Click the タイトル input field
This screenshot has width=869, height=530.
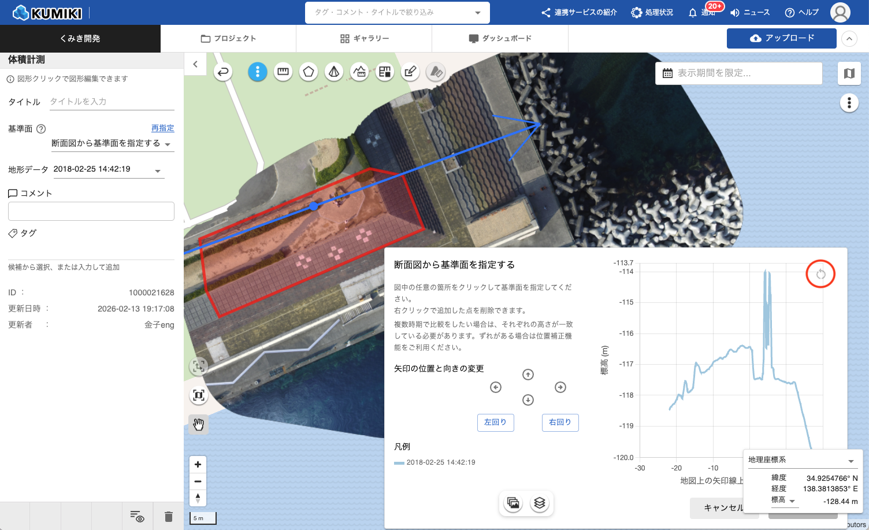(112, 102)
